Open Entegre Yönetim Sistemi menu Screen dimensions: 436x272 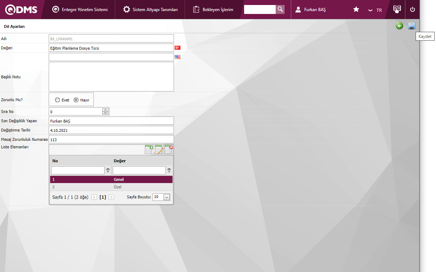click(x=80, y=10)
